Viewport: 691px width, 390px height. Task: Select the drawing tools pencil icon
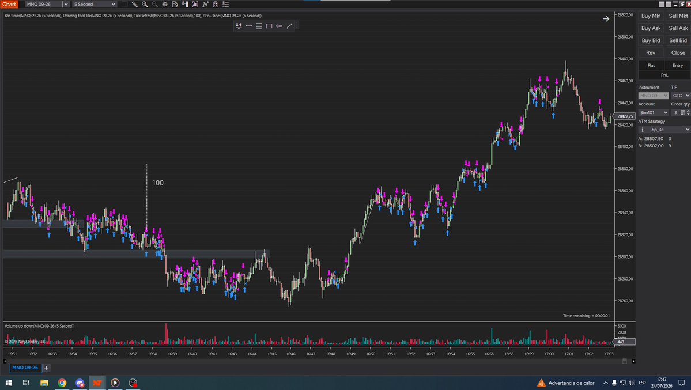click(x=134, y=5)
